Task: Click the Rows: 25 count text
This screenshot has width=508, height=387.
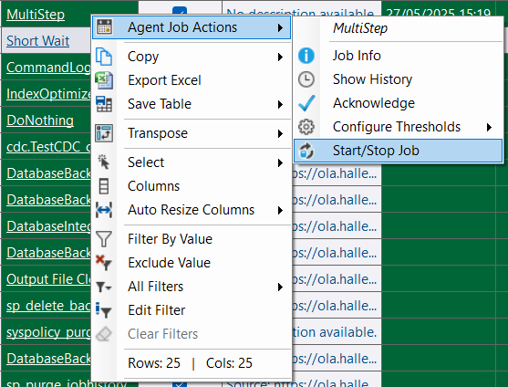Action: [154, 363]
